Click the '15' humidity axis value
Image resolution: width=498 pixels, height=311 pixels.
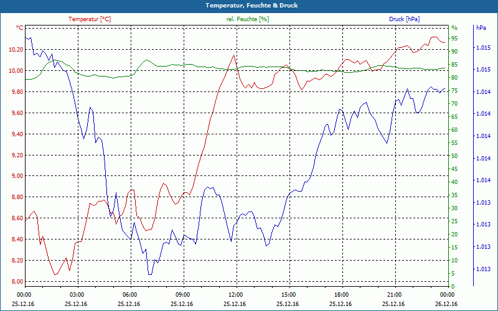click(454, 248)
